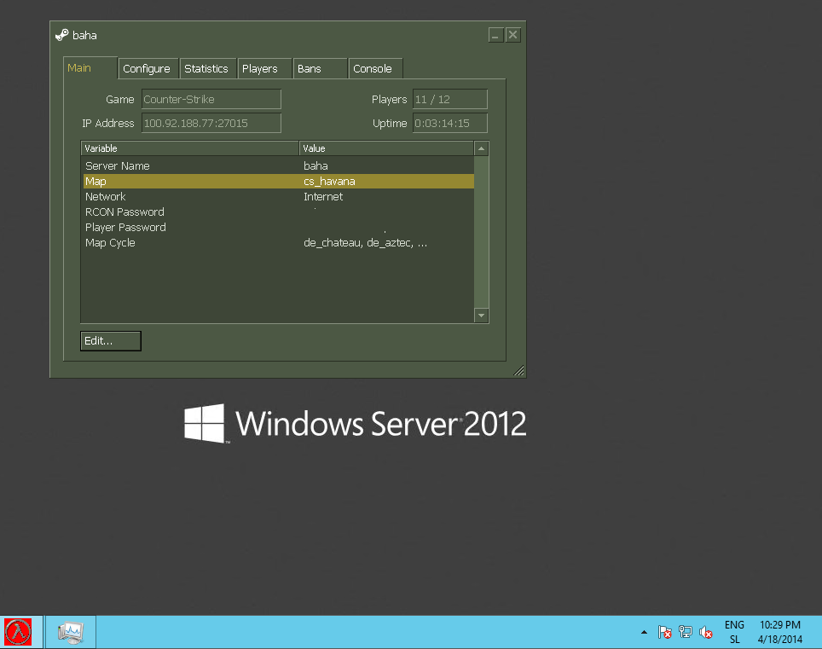Open Server Manager from the taskbar
Viewport: 822px width, 649px height.
70,632
